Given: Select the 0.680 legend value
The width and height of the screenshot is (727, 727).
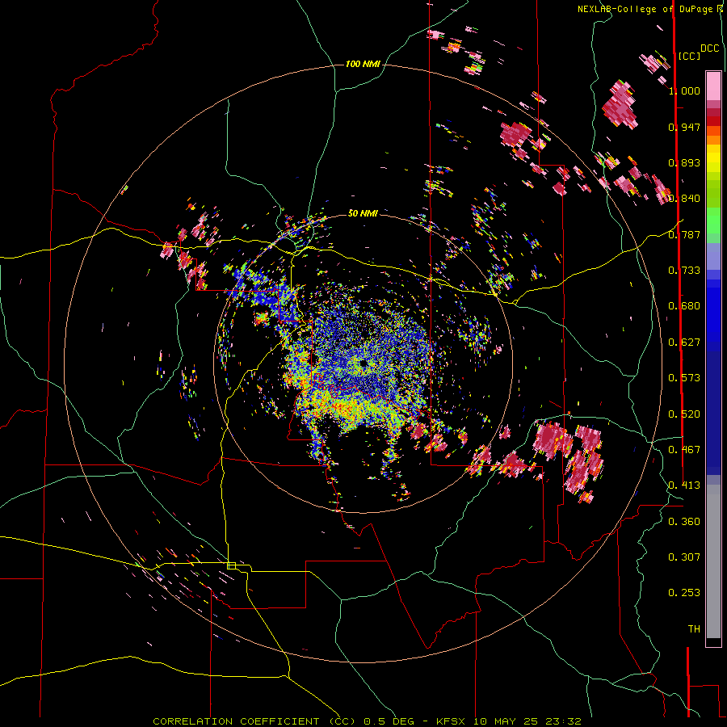Looking at the screenshot, I should tap(684, 306).
